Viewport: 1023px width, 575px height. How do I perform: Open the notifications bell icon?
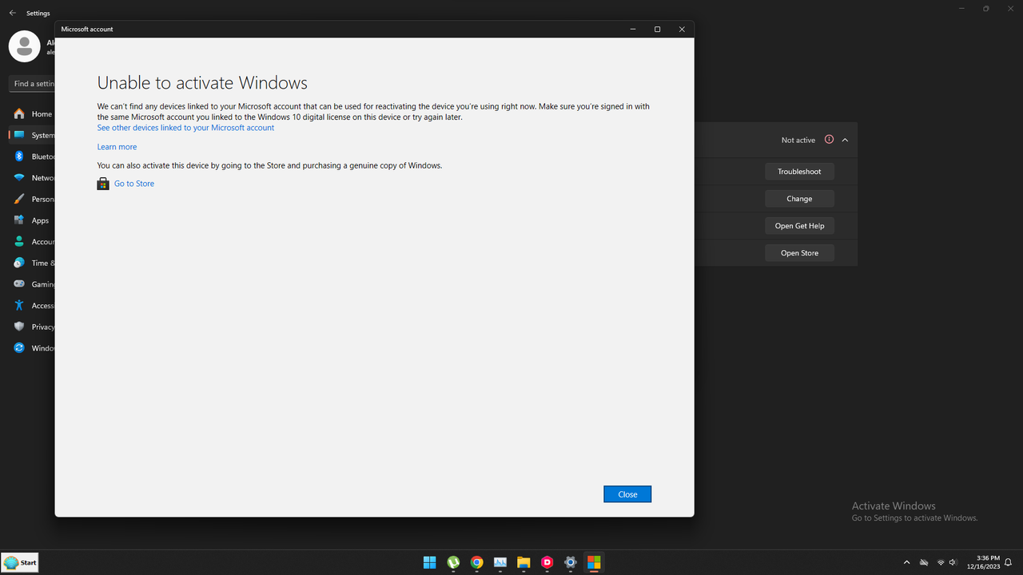[x=1009, y=562]
